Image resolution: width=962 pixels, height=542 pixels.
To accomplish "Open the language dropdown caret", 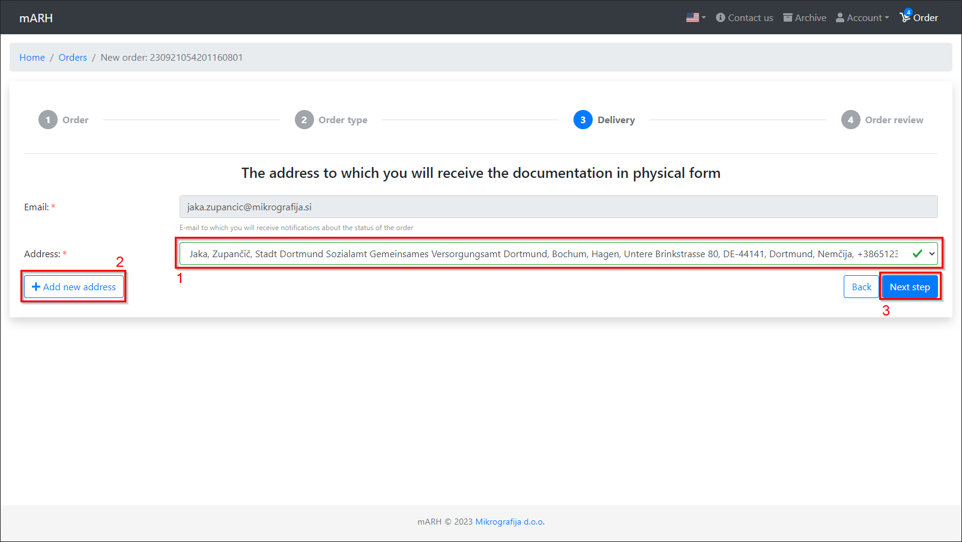I will tap(704, 18).
